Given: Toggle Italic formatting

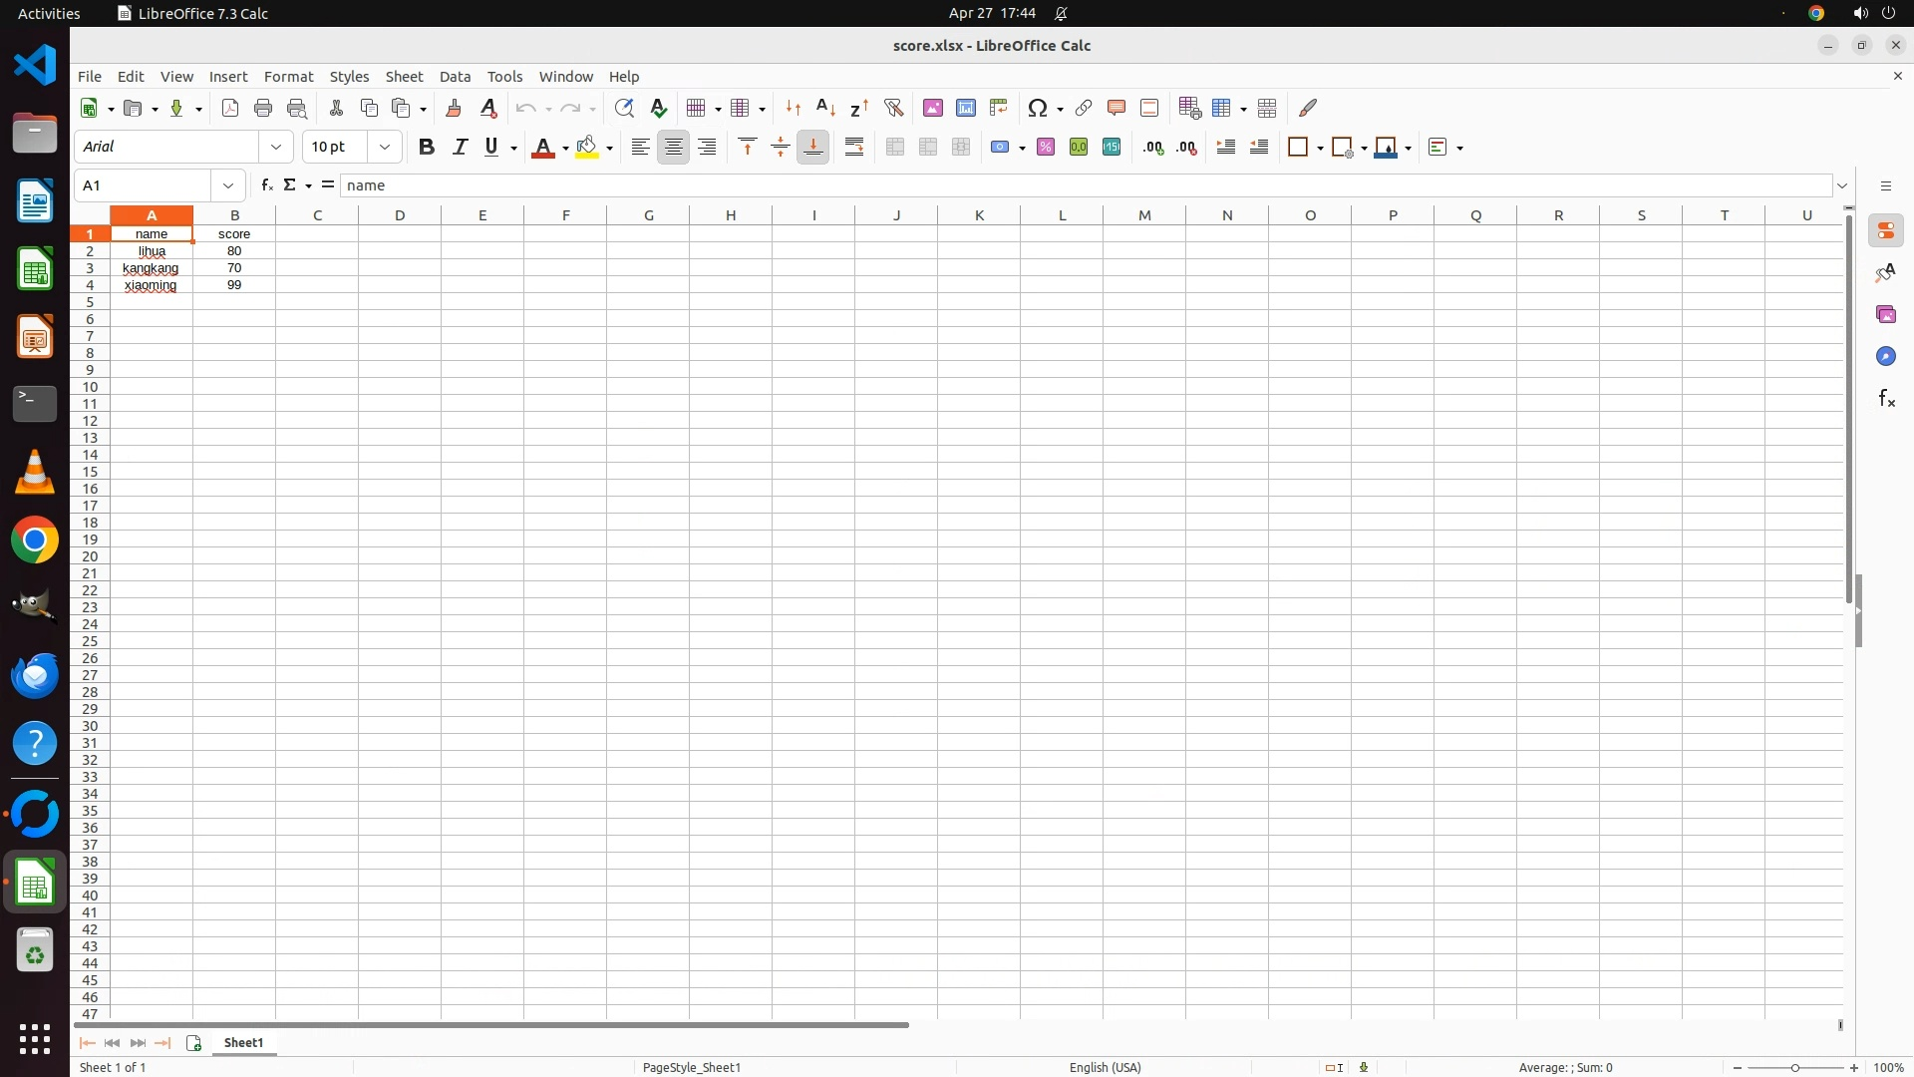Looking at the screenshot, I should pos(460,148).
